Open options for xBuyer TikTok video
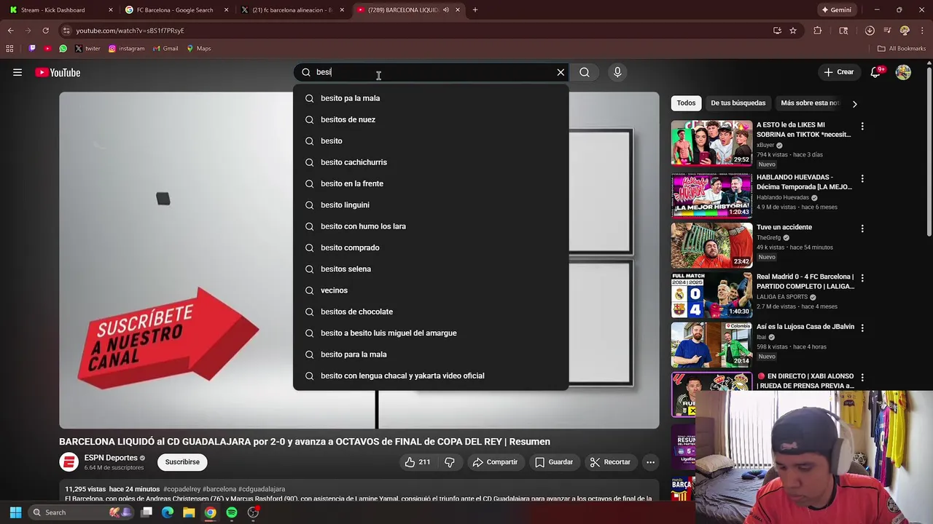Image resolution: width=933 pixels, height=524 pixels. (x=862, y=127)
